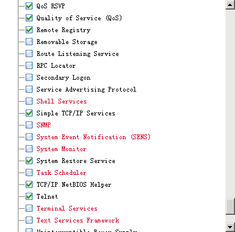Select the Telnet label
The width and height of the screenshot is (235, 232).
47,196
